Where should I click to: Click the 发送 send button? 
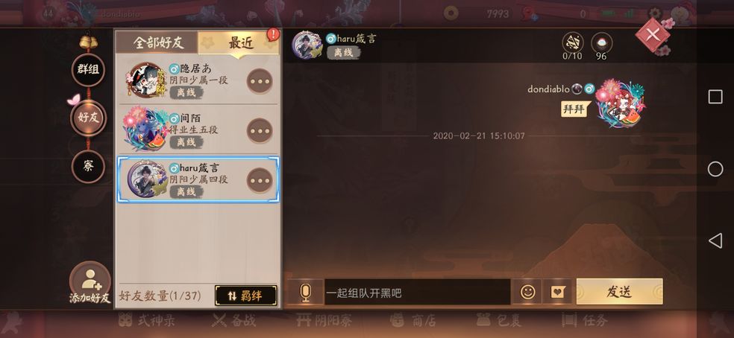pos(619,292)
